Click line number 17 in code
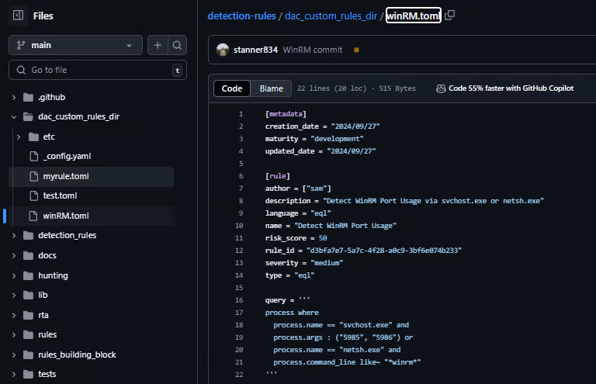This screenshot has width=596, height=384. pyautogui.click(x=241, y=313)
